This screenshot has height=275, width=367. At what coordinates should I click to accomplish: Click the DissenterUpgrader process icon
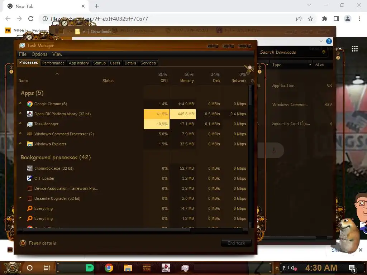pos(30,198)
